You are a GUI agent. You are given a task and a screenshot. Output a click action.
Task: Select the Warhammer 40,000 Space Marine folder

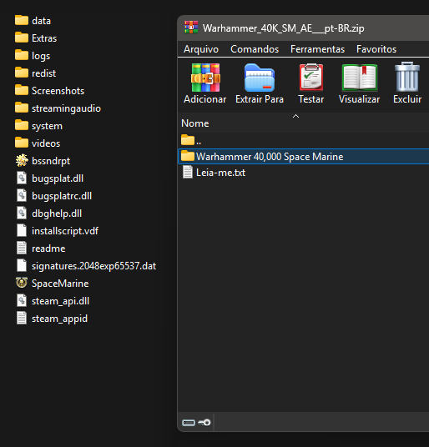tap(304, 157)
